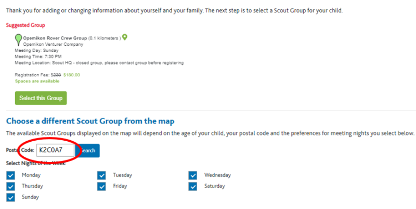Image resolution: width=416 pixels, height=209 pixels.
Task: Toggle the Tuesday checkbox
Action: 101,175
